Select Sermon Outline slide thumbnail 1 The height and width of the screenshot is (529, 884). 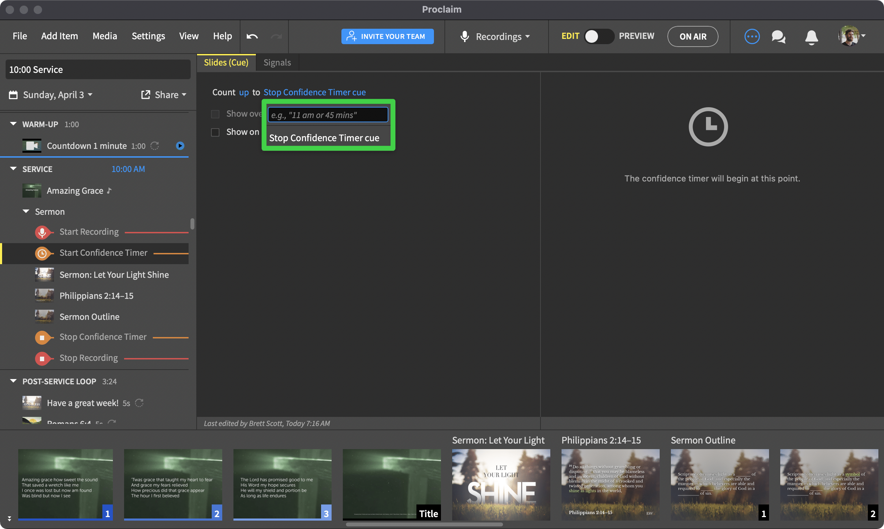tap(720, 484)
